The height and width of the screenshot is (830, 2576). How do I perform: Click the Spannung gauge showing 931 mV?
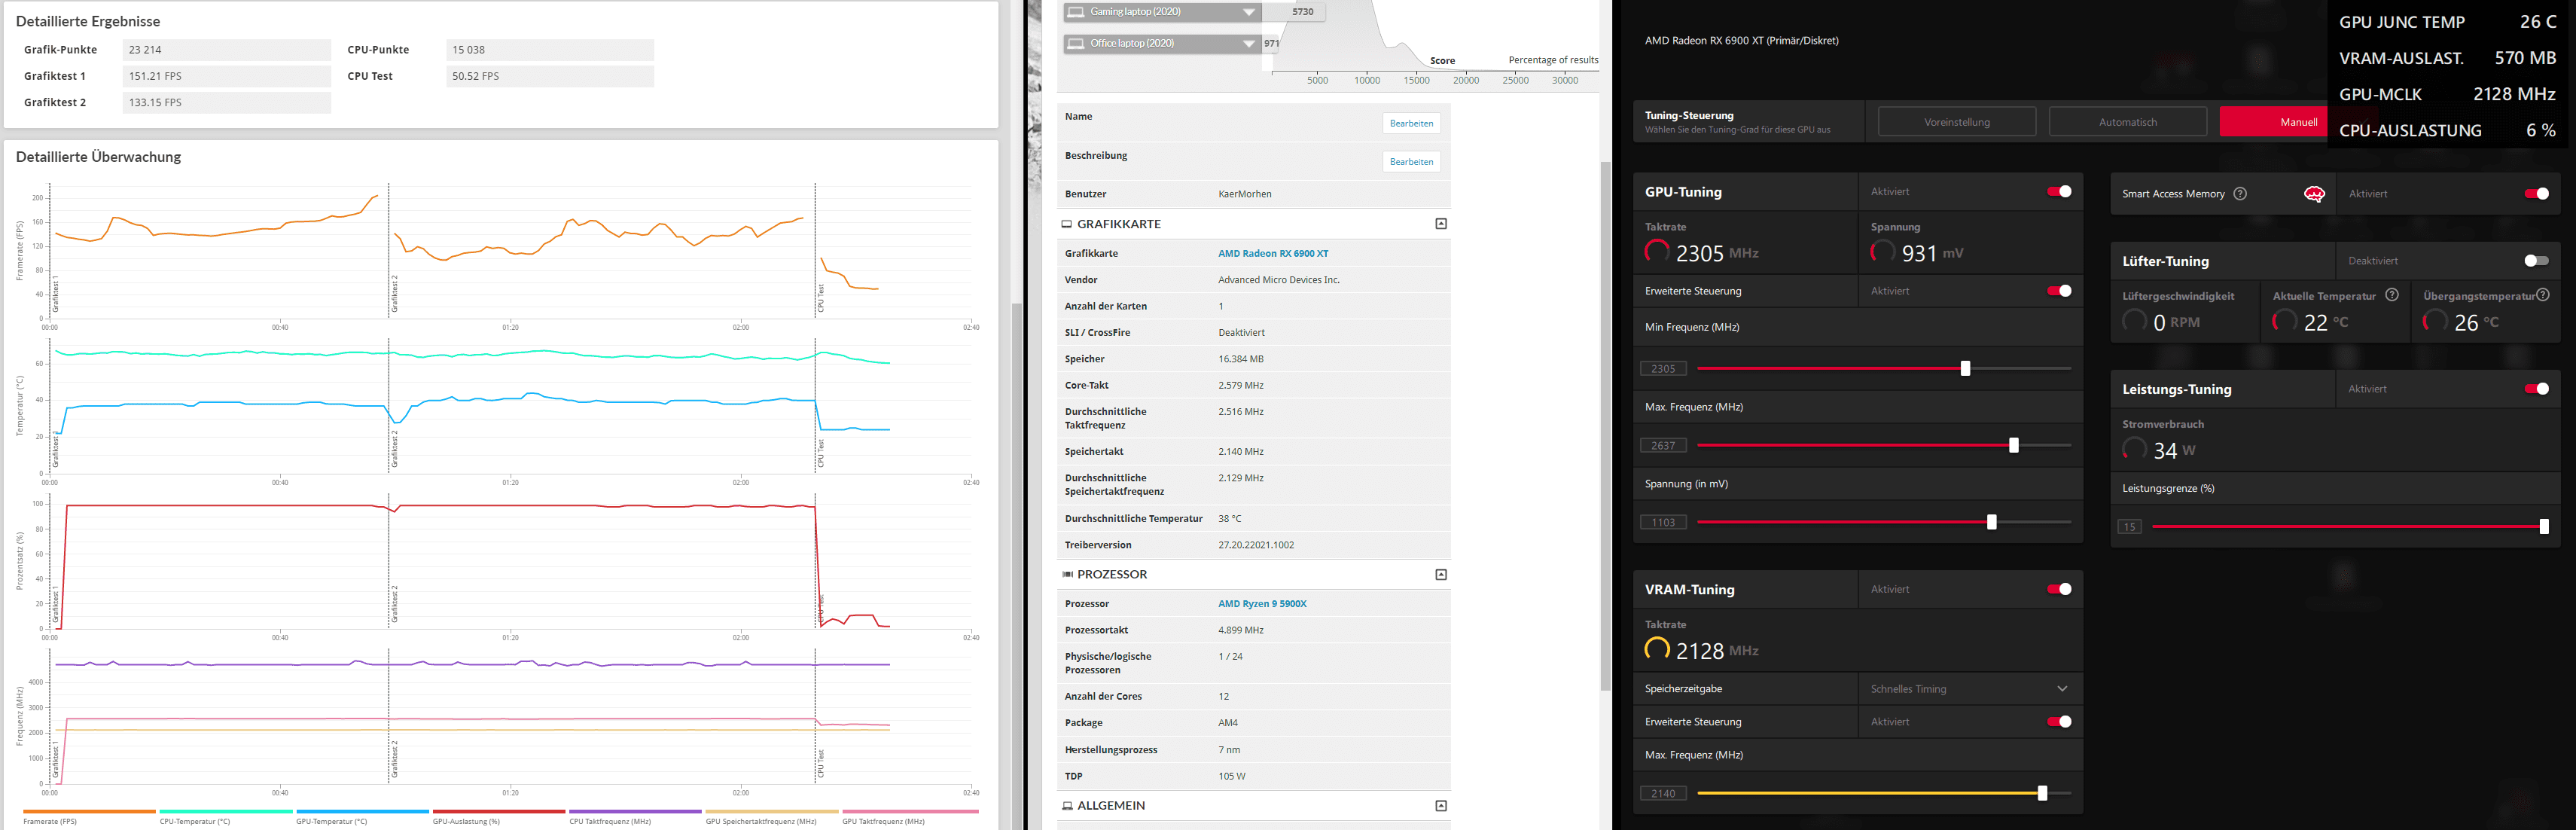1883,252
